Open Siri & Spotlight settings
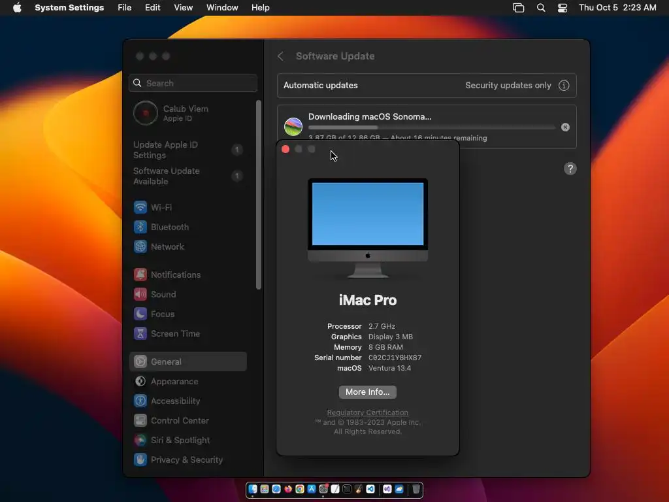This screenshot has width=669, height=502. (188, 440)
